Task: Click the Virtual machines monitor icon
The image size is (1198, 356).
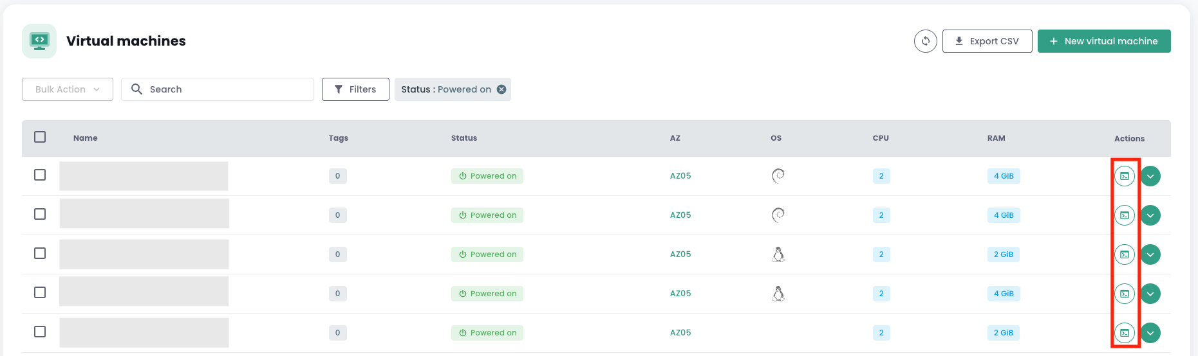Action: coord(39,41)
